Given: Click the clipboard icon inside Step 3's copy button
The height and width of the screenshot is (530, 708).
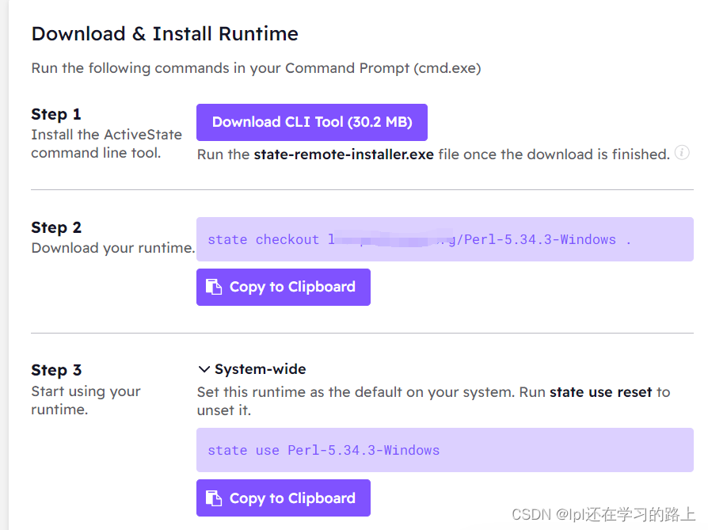Looking at the screenshot, I should (x=214, y=498).
